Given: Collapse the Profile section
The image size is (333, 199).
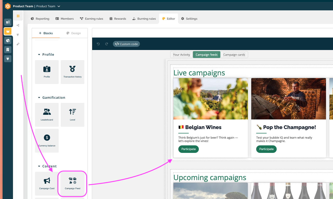Looking at the screenshot, I should [39, 55].
